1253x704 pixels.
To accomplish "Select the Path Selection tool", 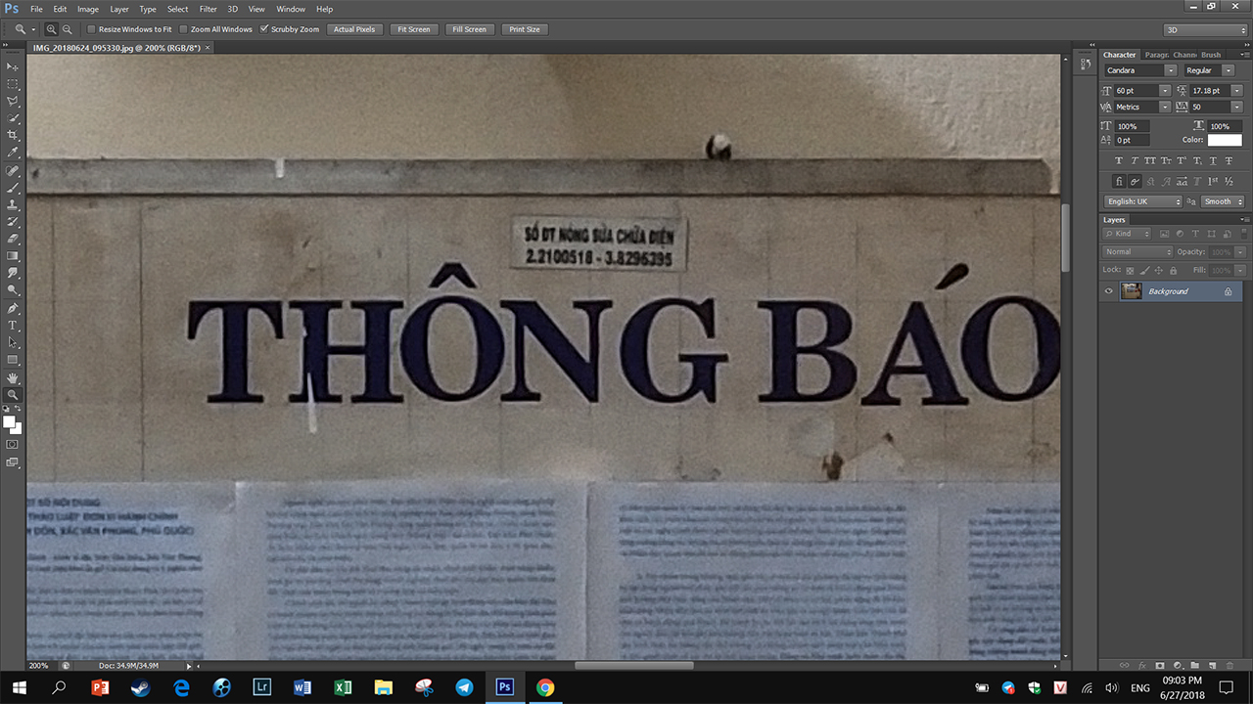I will tap(13, 342).
